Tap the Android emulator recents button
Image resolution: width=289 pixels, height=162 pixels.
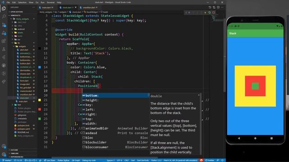pos(271,138)
